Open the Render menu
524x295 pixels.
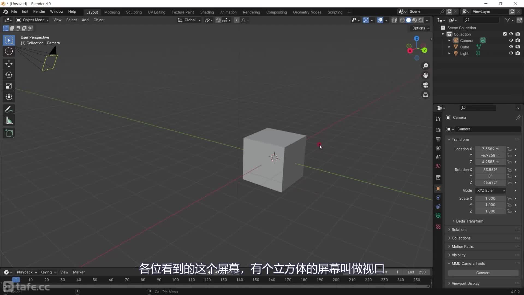tap(39, 11)
